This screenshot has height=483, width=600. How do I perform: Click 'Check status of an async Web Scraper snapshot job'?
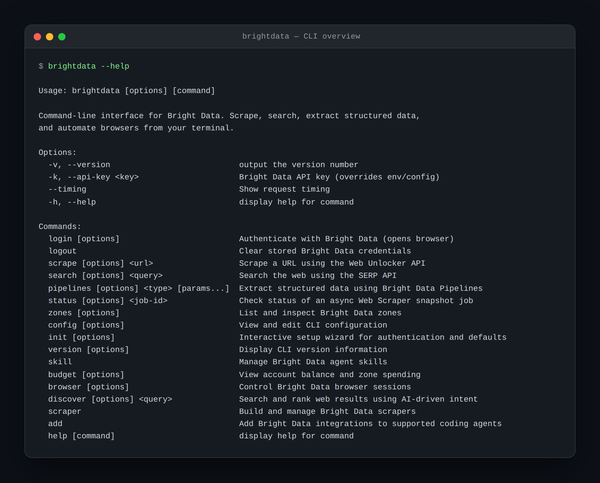[356, 301]
